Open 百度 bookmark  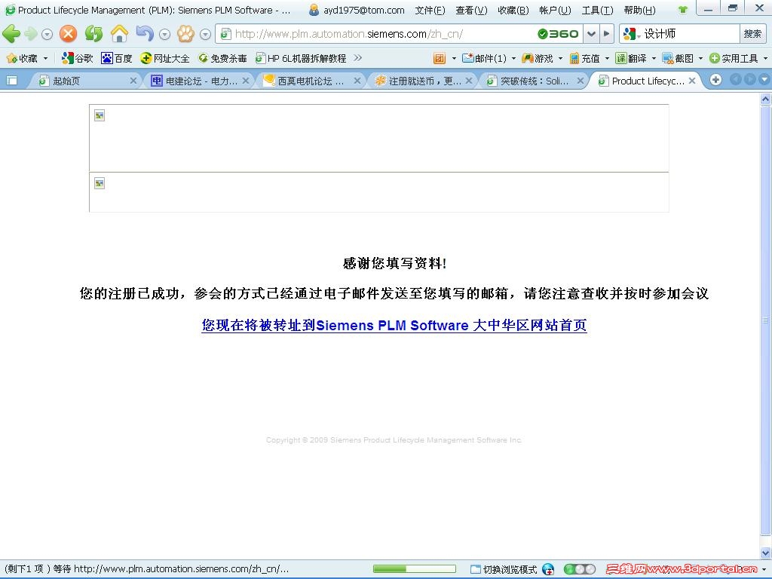coord(117,58)
